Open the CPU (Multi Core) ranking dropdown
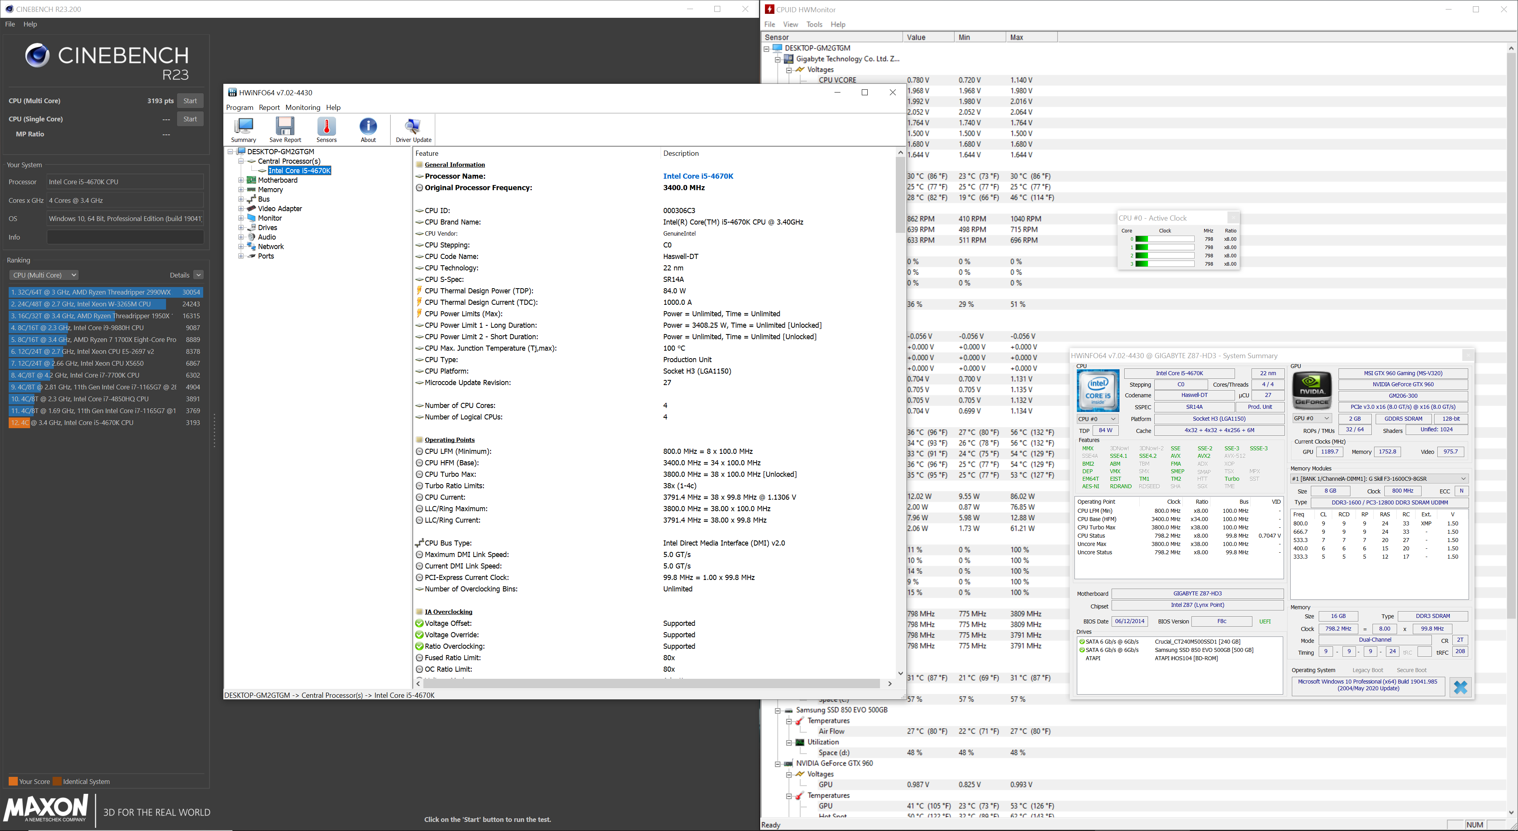 [x=44, y=275]
